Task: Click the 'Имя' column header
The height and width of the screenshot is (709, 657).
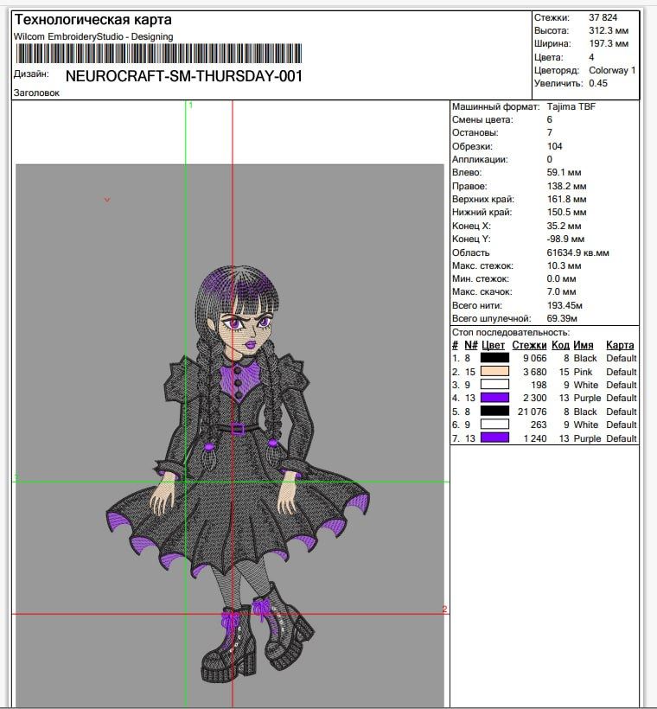Action: coord(584,346)
